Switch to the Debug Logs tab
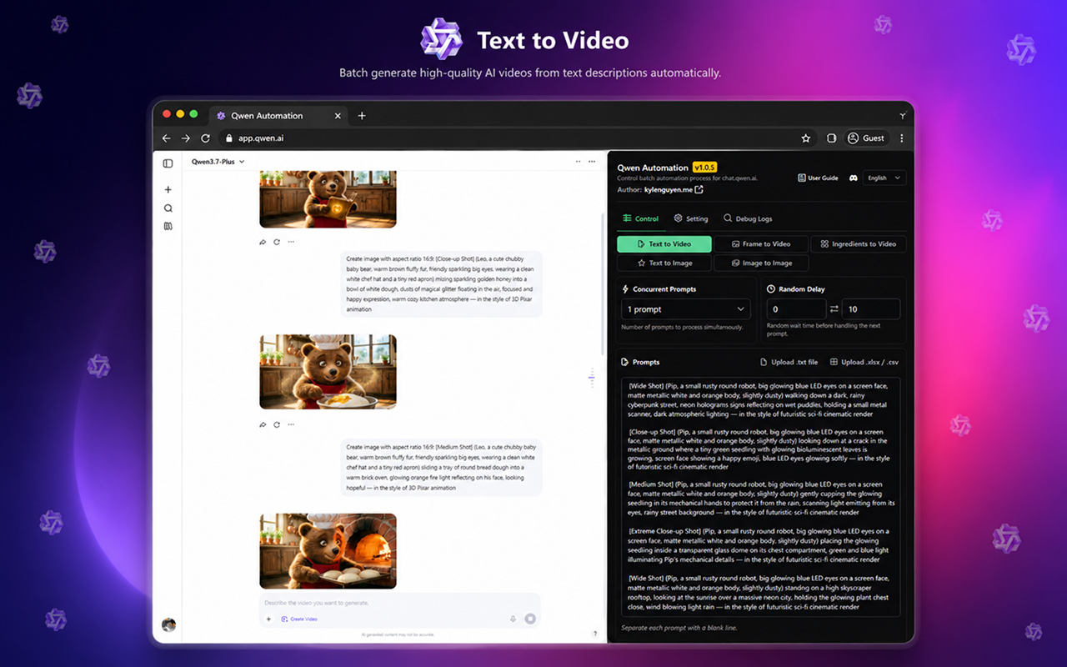This screenshot has width=1067, height=667. pyautogui.click(x=748, y=218)
